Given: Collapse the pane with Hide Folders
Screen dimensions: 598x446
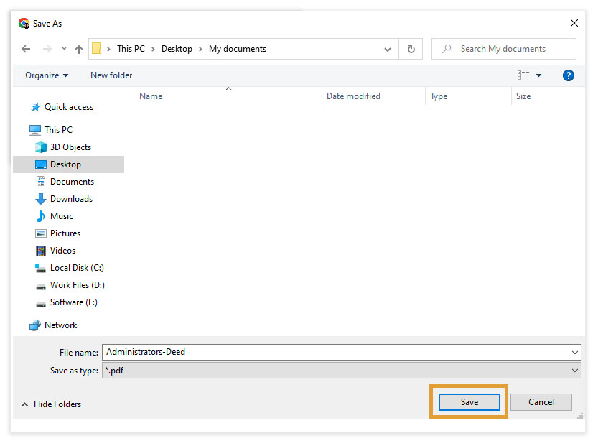Looking at the screenshot, I should (52, 404).
